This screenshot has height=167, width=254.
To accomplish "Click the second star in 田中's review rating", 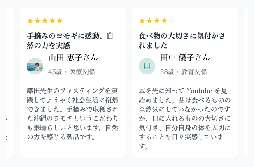I will tap(149, 21).
